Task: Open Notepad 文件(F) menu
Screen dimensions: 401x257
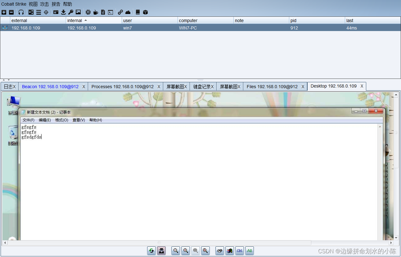Action: pos(29,120)
